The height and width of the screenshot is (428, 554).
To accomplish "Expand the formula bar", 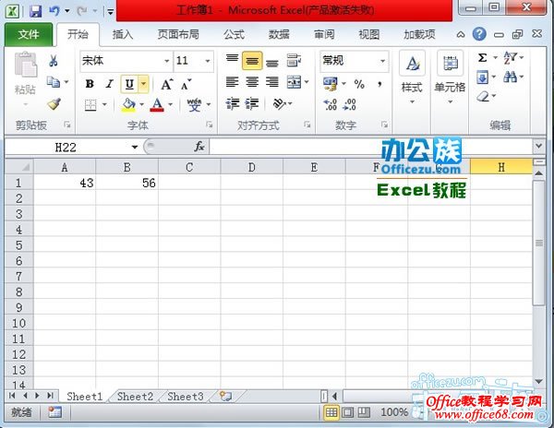I will pos(539,146).
